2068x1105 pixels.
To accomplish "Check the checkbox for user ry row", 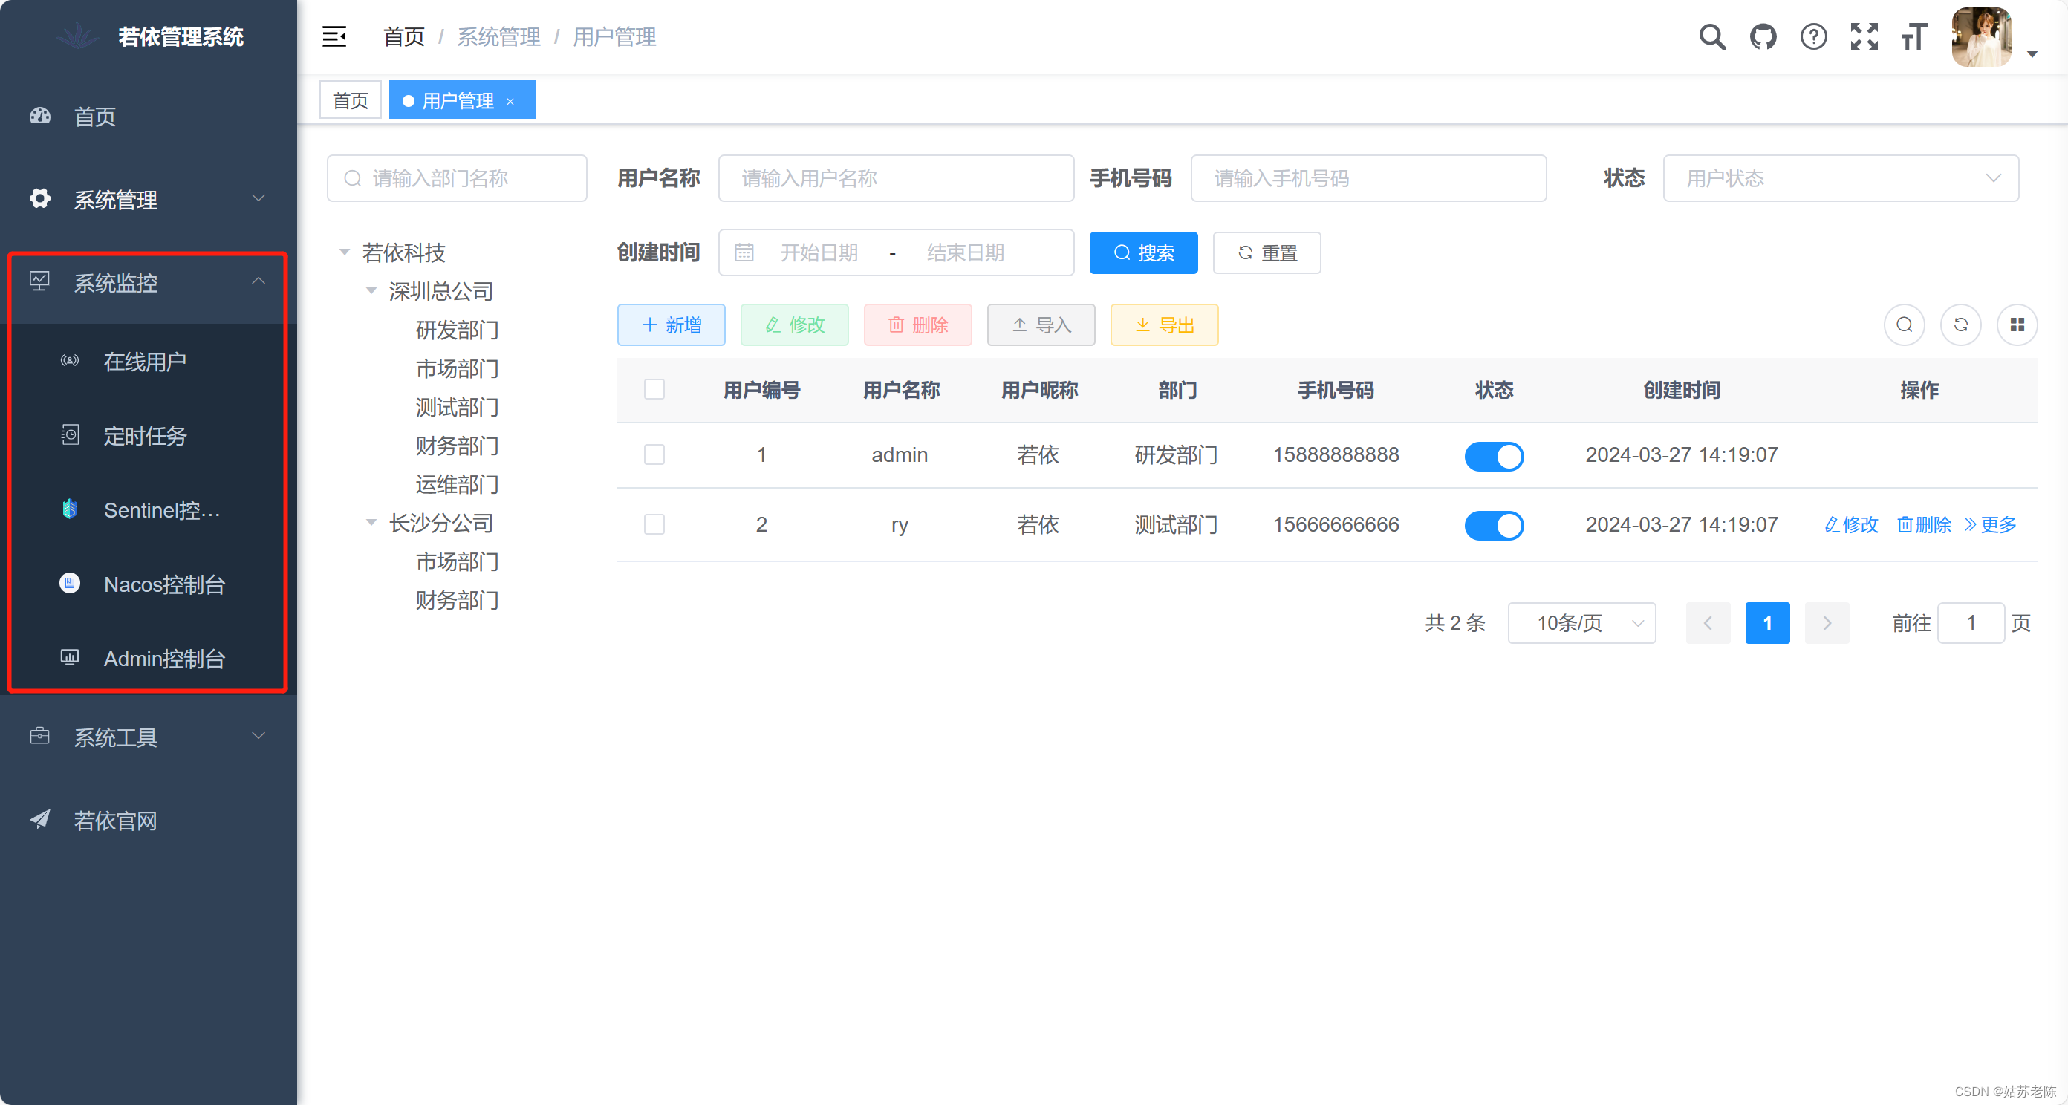I will point(654,525).
